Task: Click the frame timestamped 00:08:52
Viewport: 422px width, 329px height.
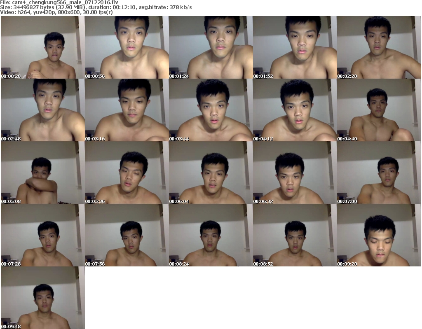Action: click(295, 235)
